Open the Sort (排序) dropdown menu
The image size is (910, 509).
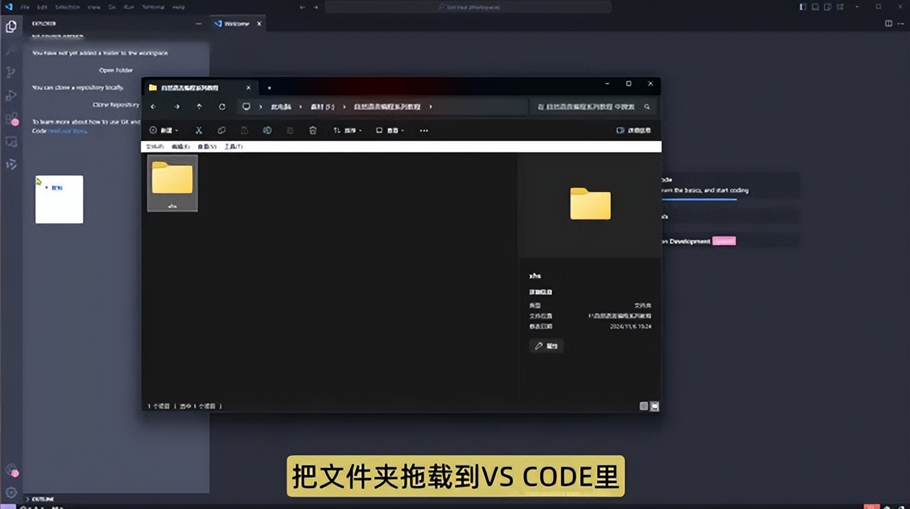(347, 130)
